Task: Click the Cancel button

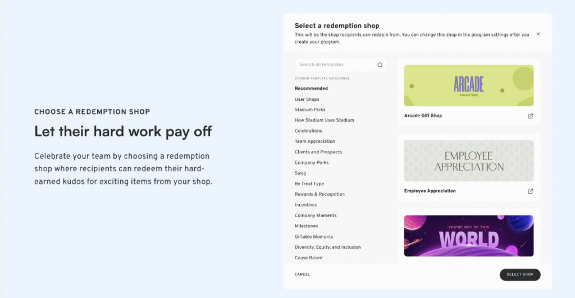Action: (x=302, y=274)
